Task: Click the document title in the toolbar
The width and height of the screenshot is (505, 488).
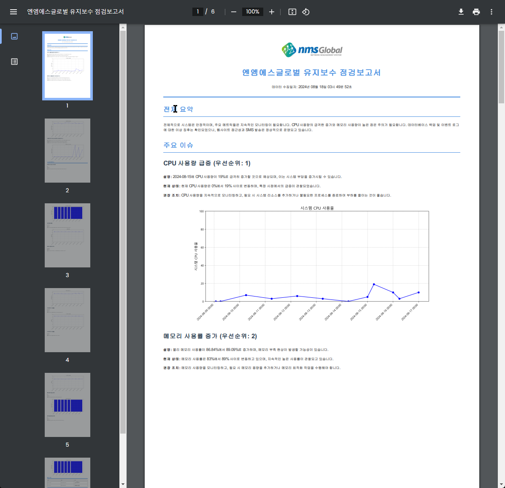Action: click(x=76, y=11)
